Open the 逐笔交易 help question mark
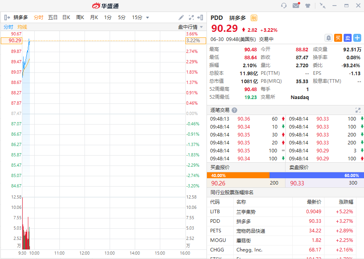Viewport: 364px width, 259px height. tap(234, 110)
